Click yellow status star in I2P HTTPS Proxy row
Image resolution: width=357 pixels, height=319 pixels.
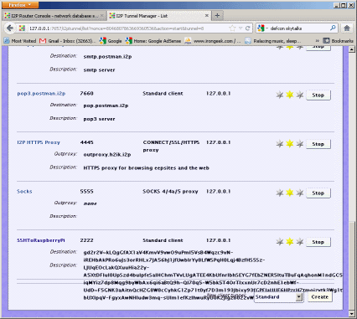coord(290,144)
